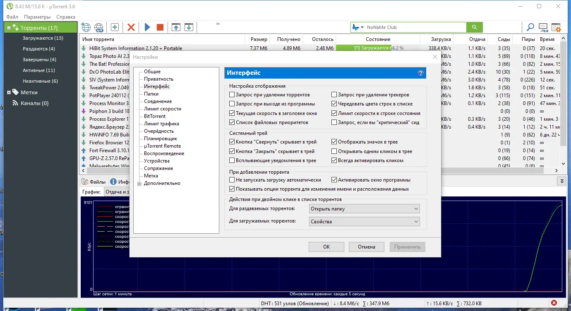Image resolution: width=571 pixels, height=311 pixels.
Task: Open the preferences gear icon on toolbar
Action: (x=557, y=27)
